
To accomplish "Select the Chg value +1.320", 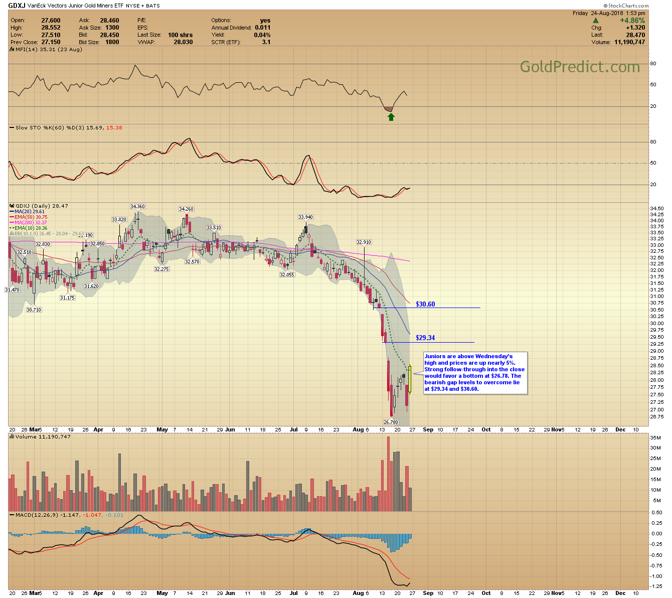I will click(x=635, y=28).
